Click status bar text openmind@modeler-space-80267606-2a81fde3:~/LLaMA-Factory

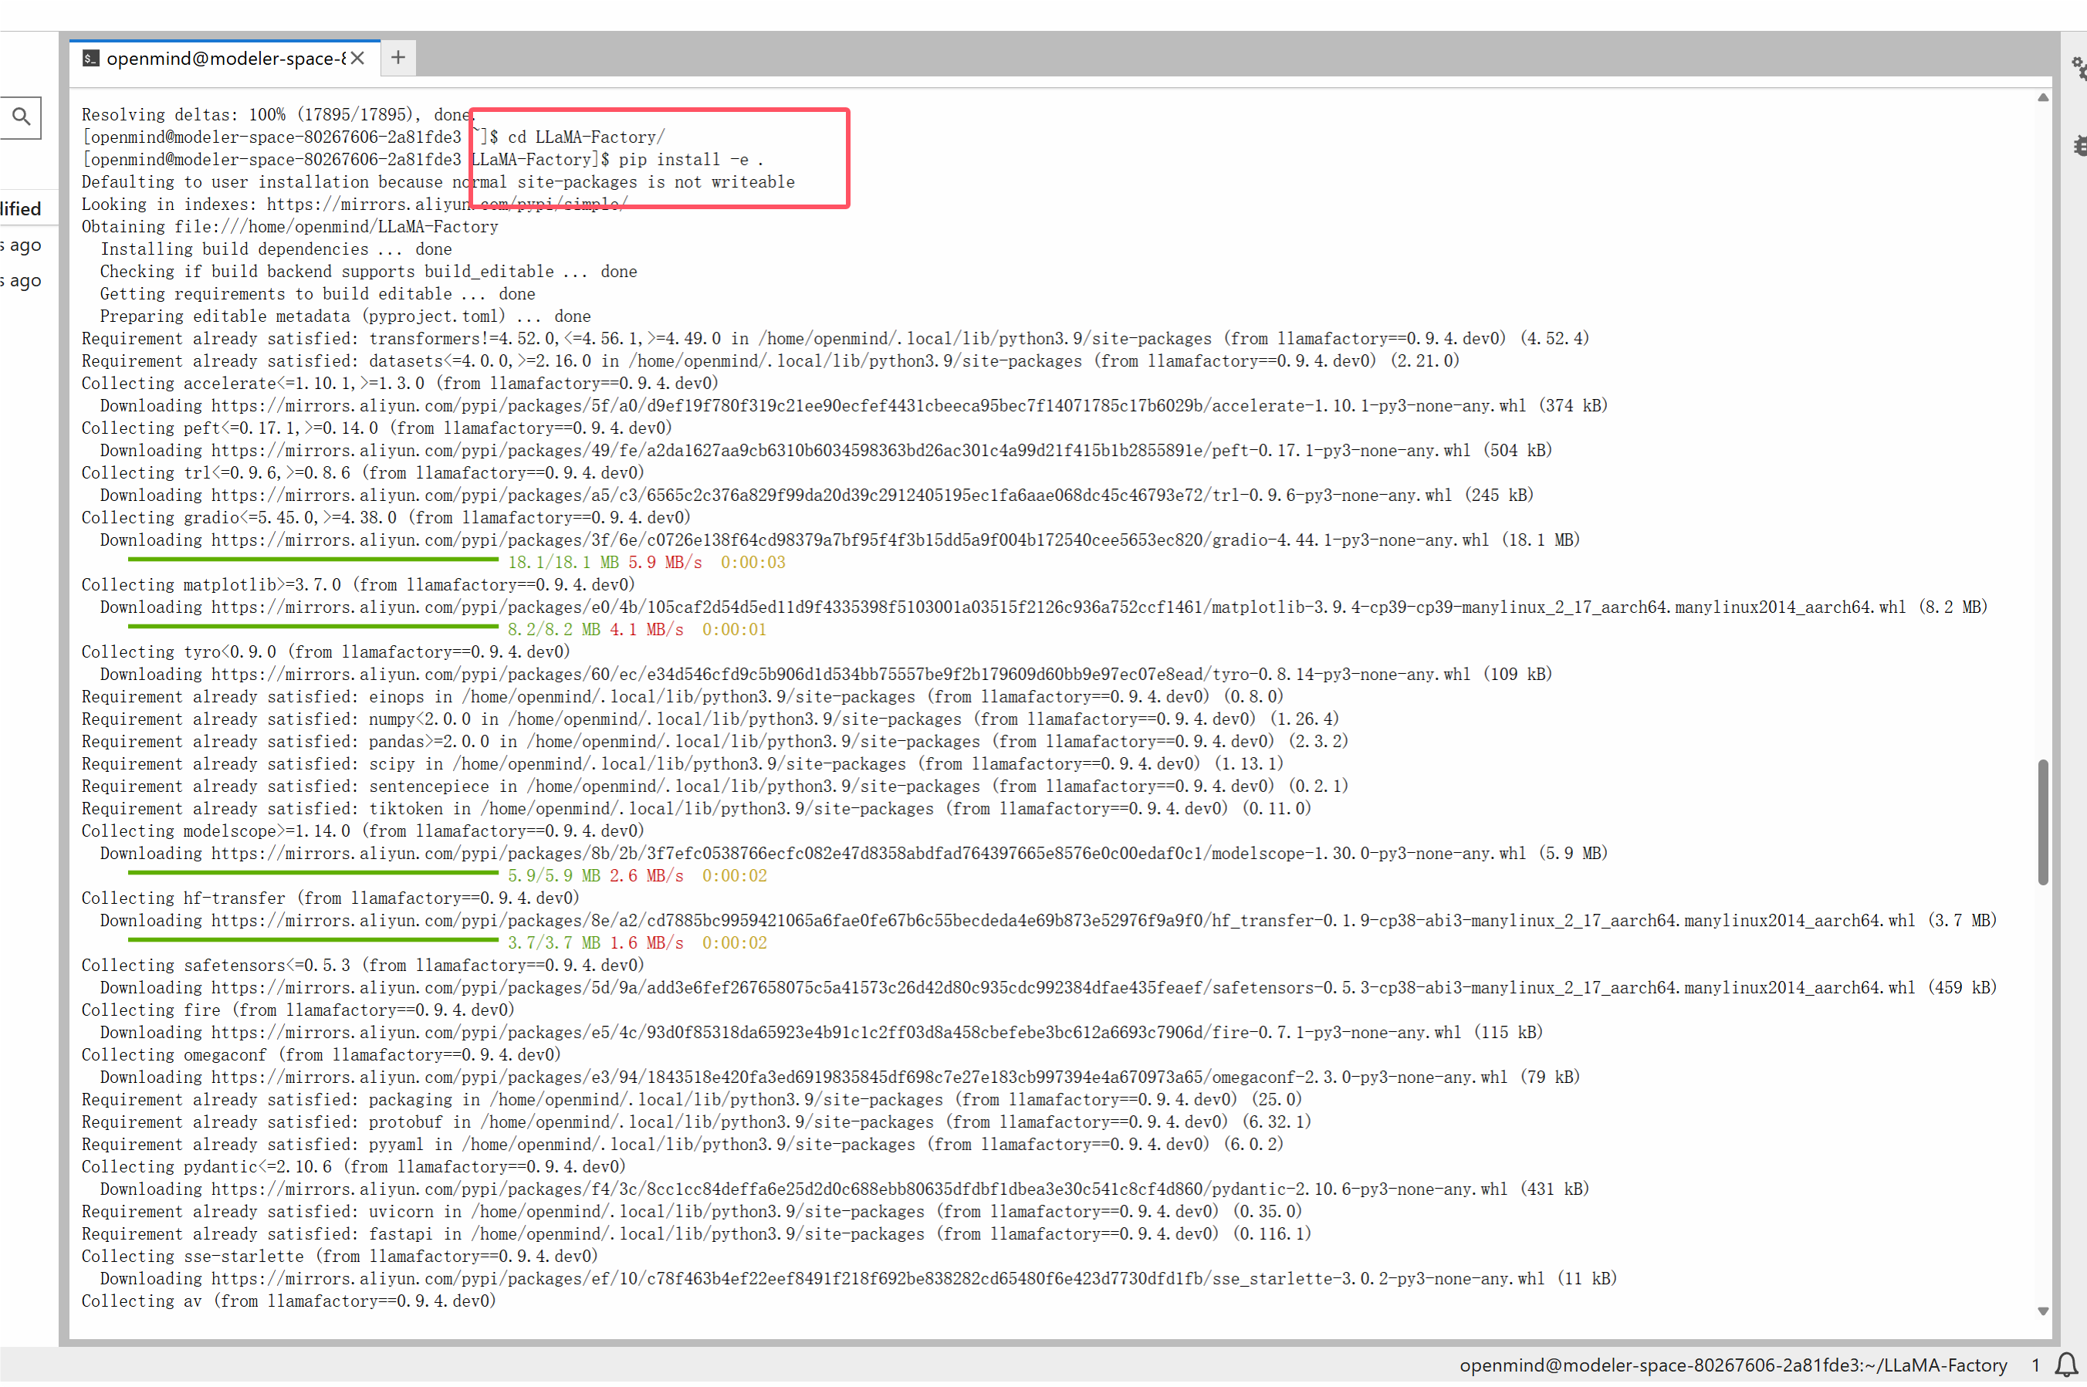(1734, 1365)
